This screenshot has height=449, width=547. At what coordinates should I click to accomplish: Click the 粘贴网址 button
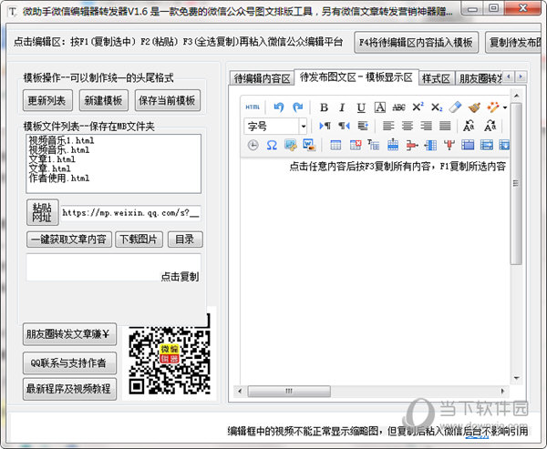42,212
